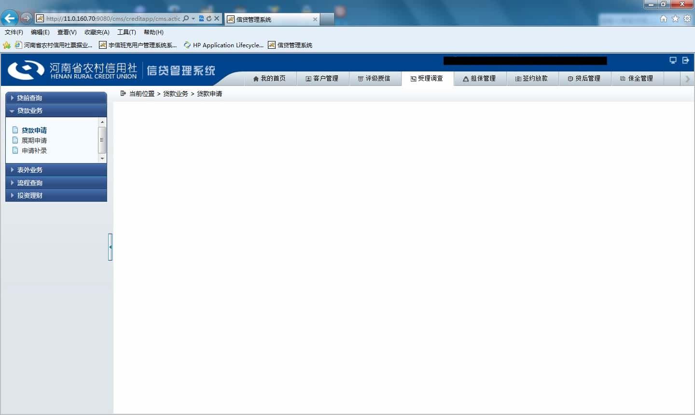This screenshot has width=695, height=415.
Task: Click the 信贷管理系统 page favicon in address bar
Action: 40,18
